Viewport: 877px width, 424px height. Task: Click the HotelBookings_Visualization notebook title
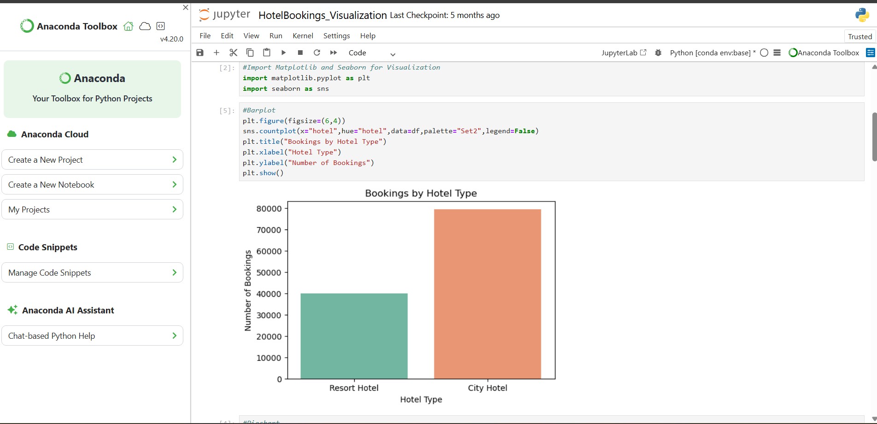tap(322, 15)
